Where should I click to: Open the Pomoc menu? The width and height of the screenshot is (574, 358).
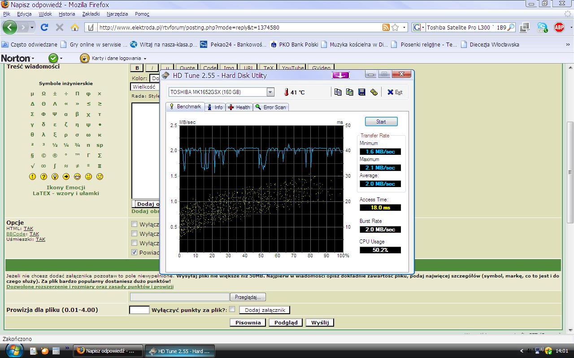click(142, 14)
